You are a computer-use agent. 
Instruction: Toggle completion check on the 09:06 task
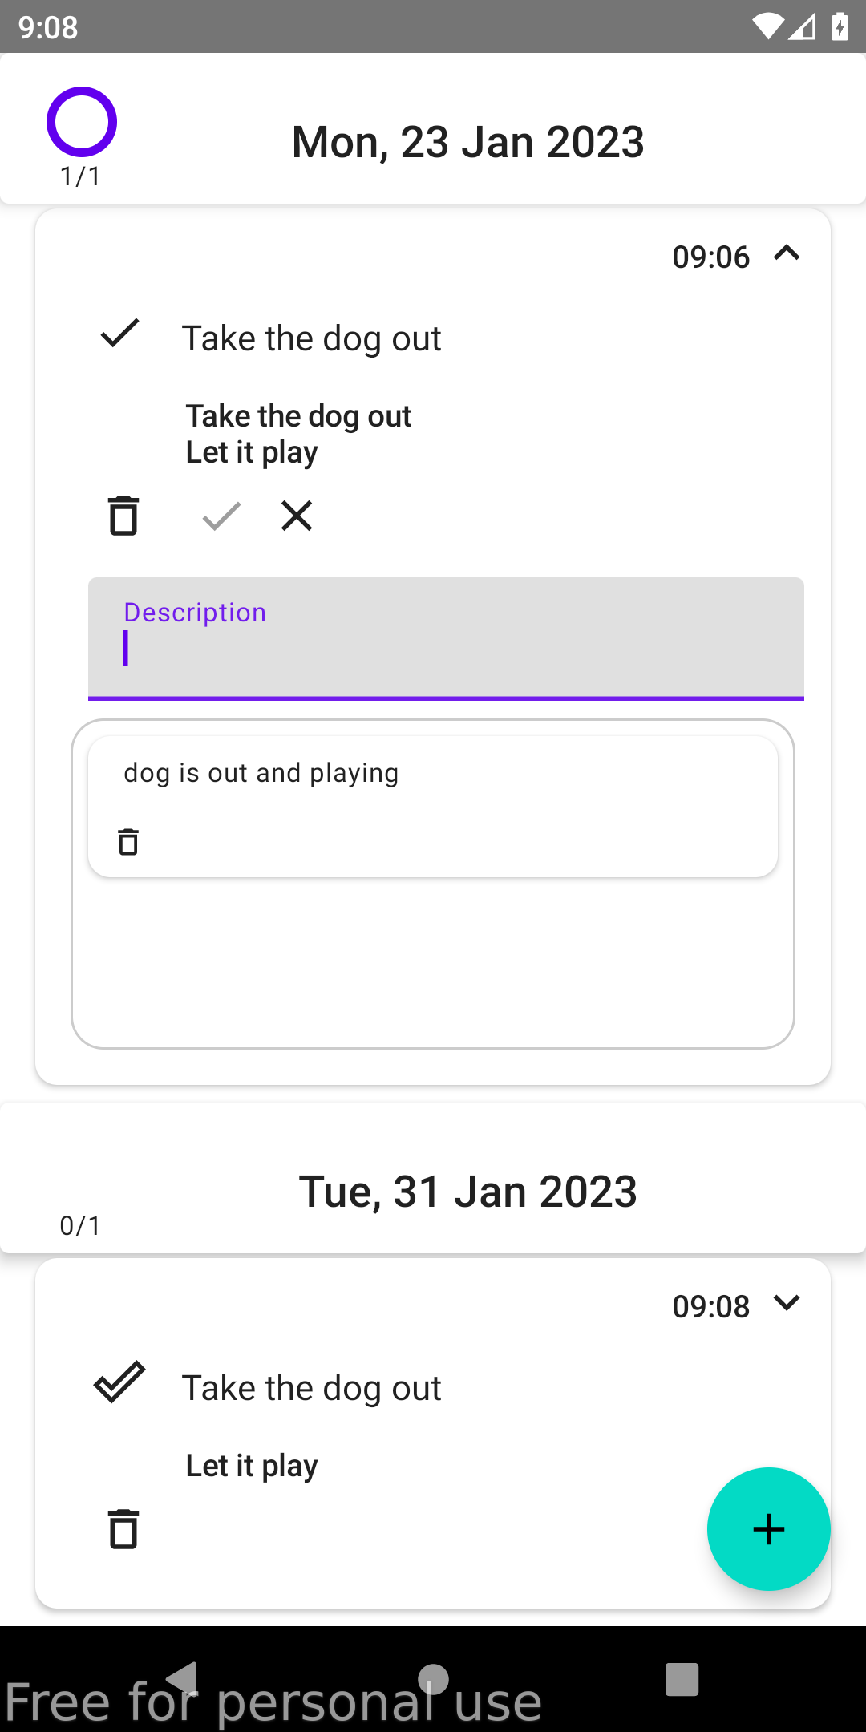point(120,334)
